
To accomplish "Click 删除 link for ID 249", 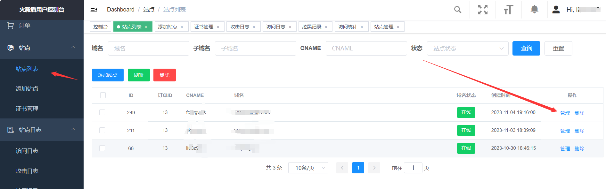I will point(579,113).
